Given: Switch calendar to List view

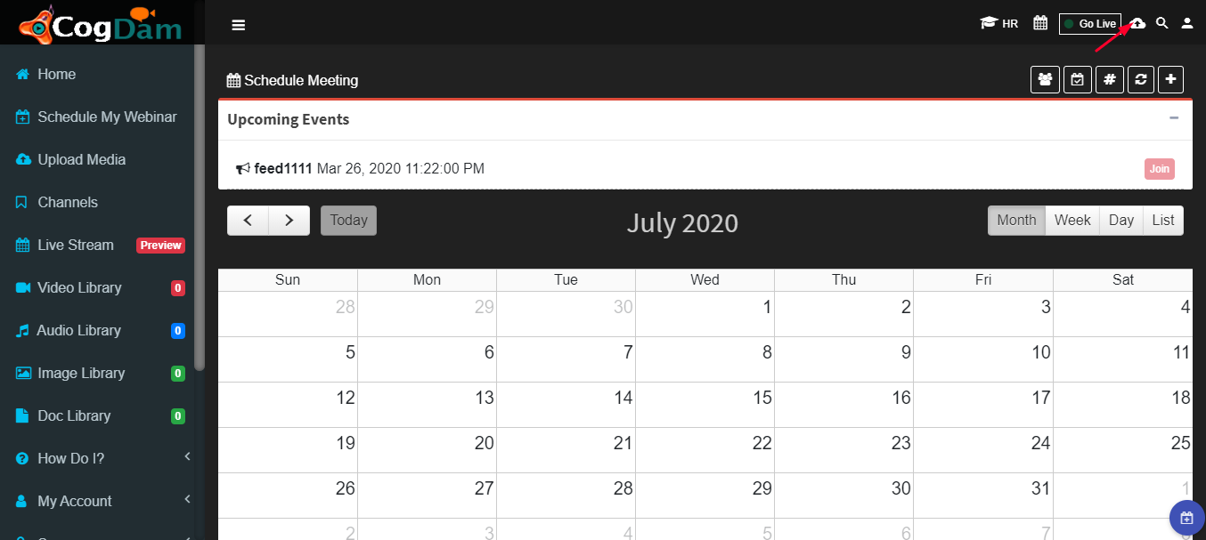Looking at the screenshot, I should 1162,221.
